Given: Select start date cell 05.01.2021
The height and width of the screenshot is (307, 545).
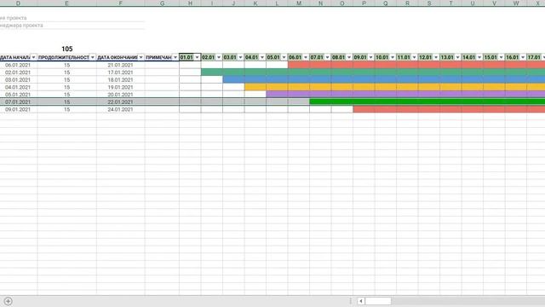Looking at the screenshot, I should pos(19,95).
